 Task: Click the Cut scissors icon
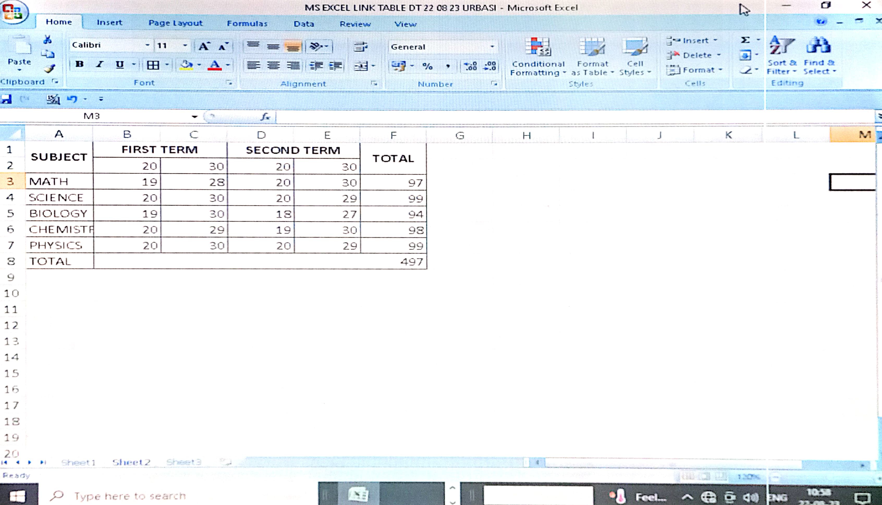48,40
